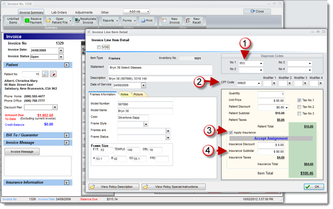This screenshot has width=333, height=209.
Task: Enable the Tax No.2 checkbox
Action: [x=299, y=107]
